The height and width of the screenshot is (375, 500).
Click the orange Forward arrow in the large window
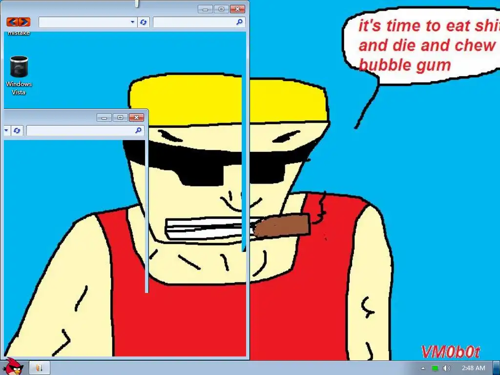tap(24, 22)
